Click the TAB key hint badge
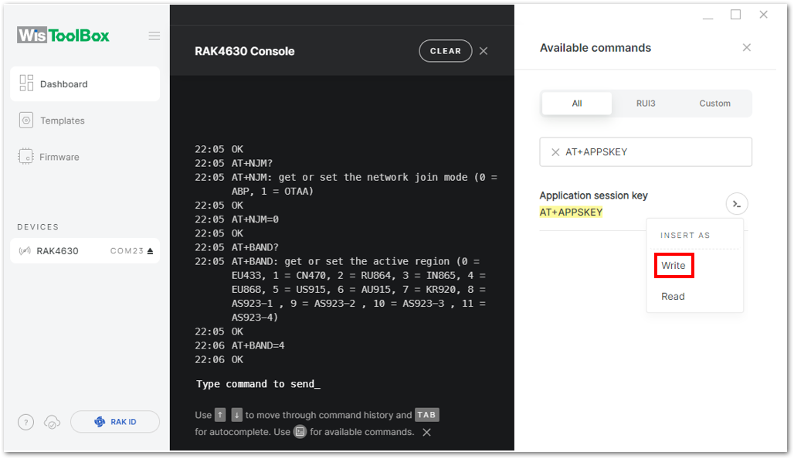This screenshot has height=459, width=794. pos(426,415)
